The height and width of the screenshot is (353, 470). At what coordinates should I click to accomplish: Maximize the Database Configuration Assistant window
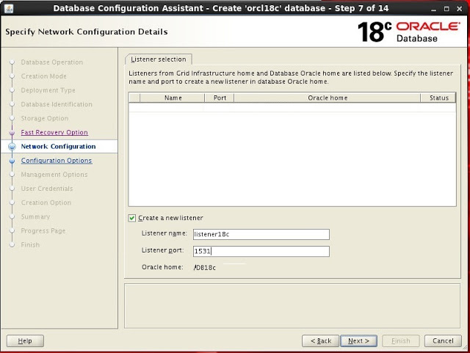pyautogui.click(x=447, y=8)
